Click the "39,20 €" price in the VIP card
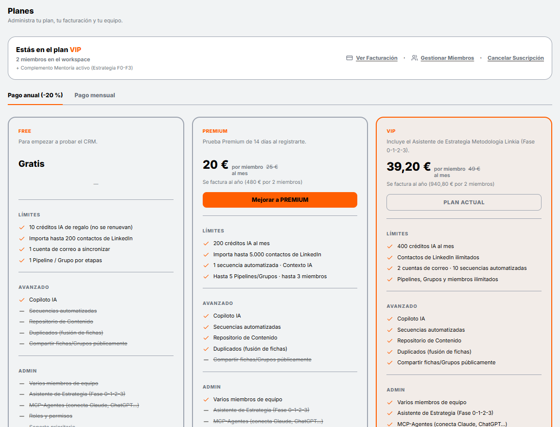Screen dimensions: 560x427 point(408,166)
